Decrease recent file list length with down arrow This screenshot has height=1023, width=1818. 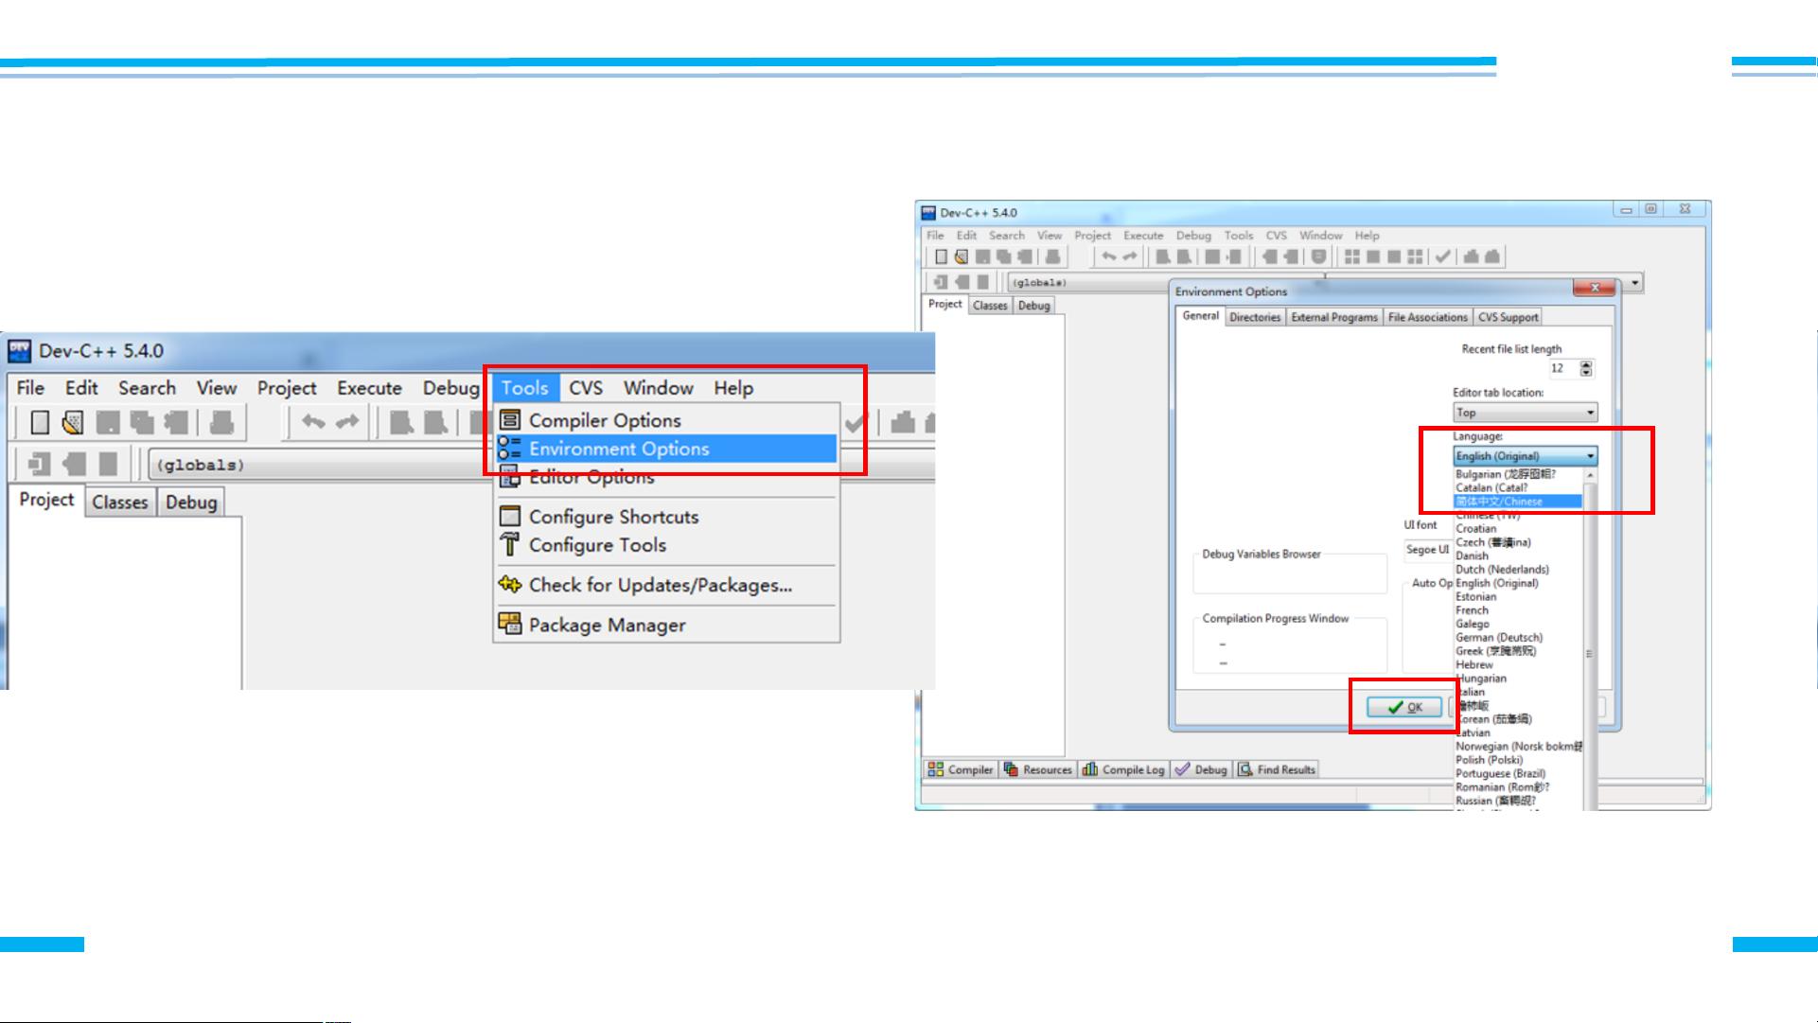tap(1587, 373)
